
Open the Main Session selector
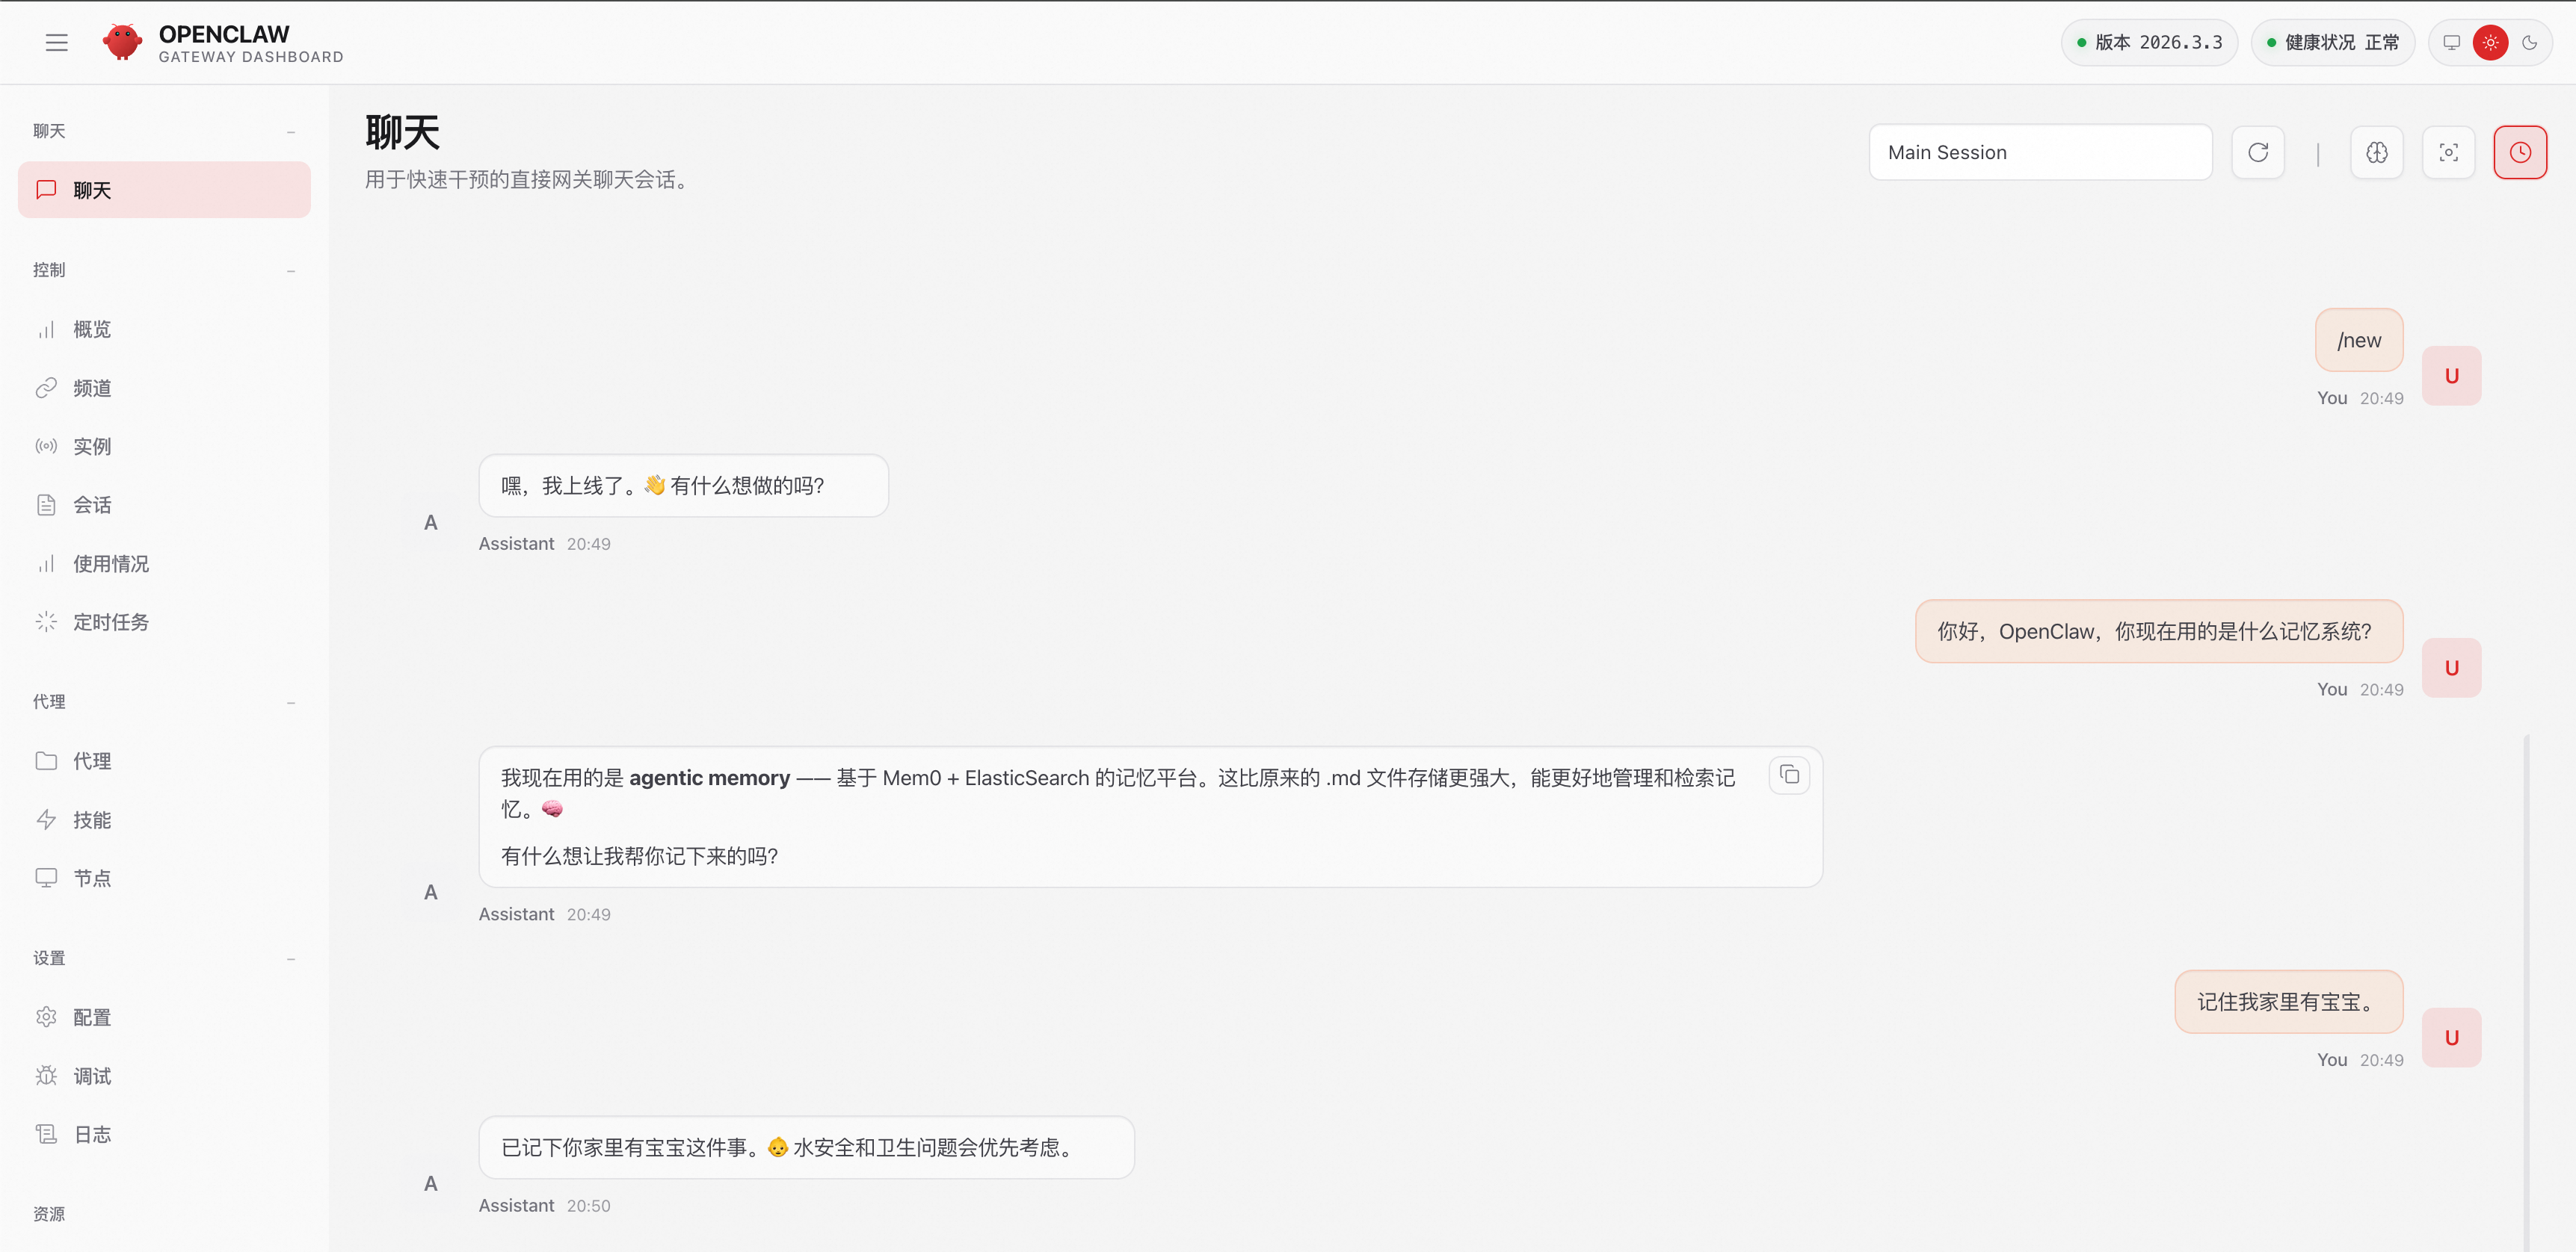tap(2039, 153)
